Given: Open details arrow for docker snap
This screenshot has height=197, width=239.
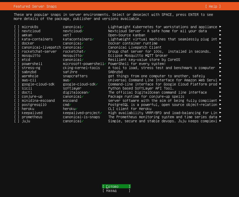Looking at the screenshot, I should click(220, 43).
